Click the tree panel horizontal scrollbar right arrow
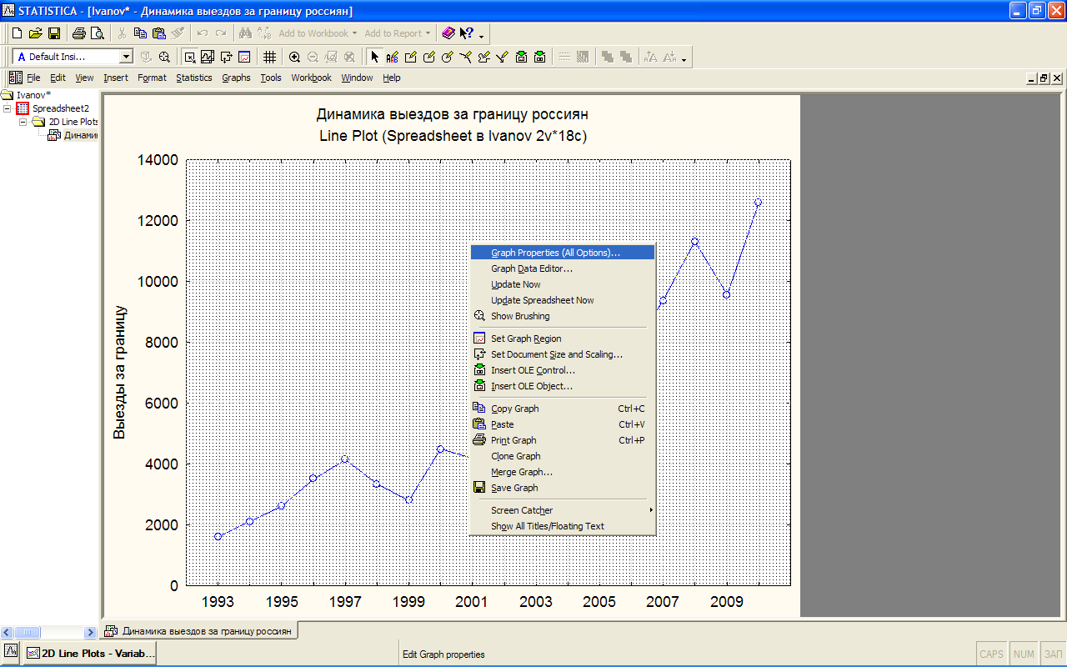Viewport: 1067px width, 667px height. pos(91,633)
